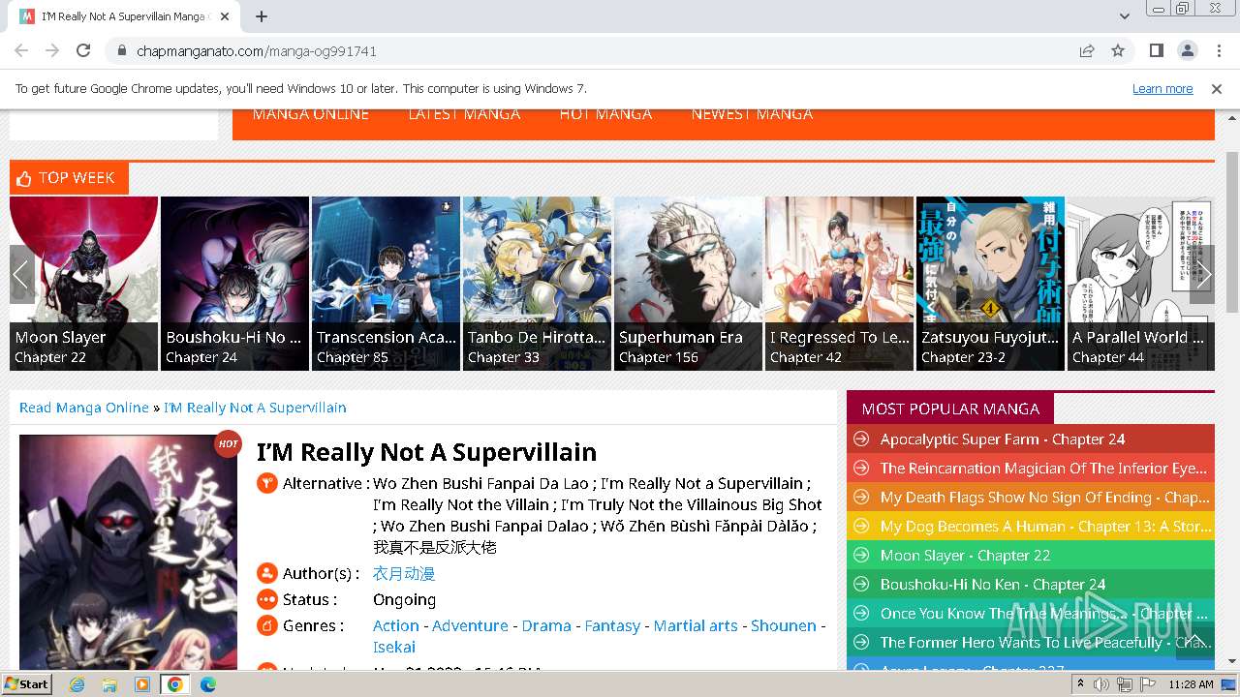Open a new tab with the plus icon
Screen dimensions: 1240x697
261,16
